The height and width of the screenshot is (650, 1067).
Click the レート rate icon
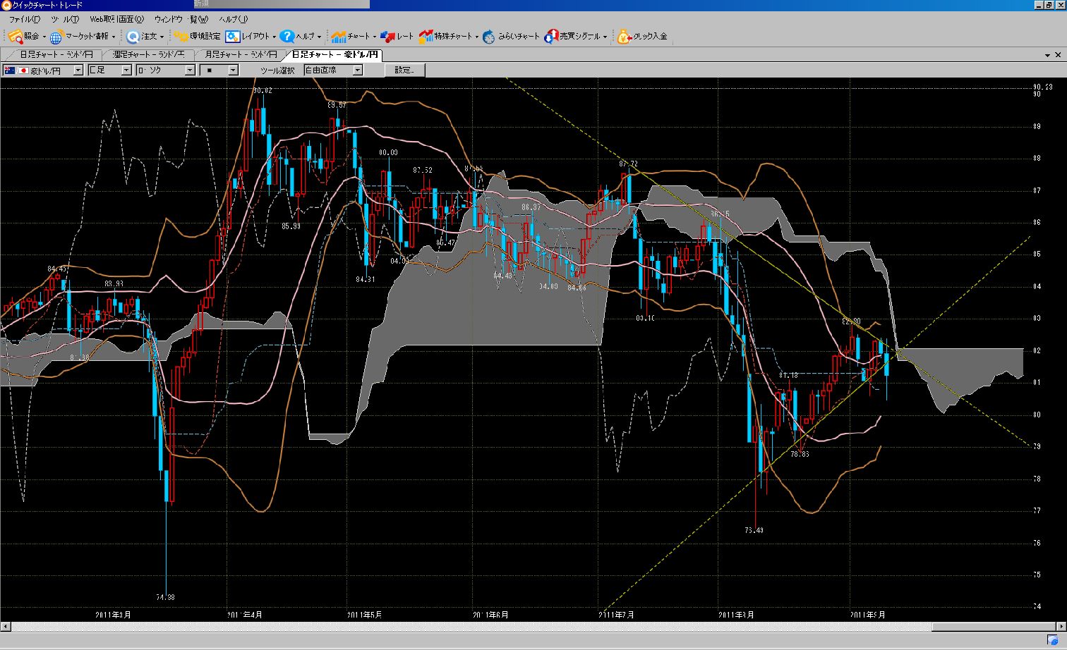click(x=387, y=37)
